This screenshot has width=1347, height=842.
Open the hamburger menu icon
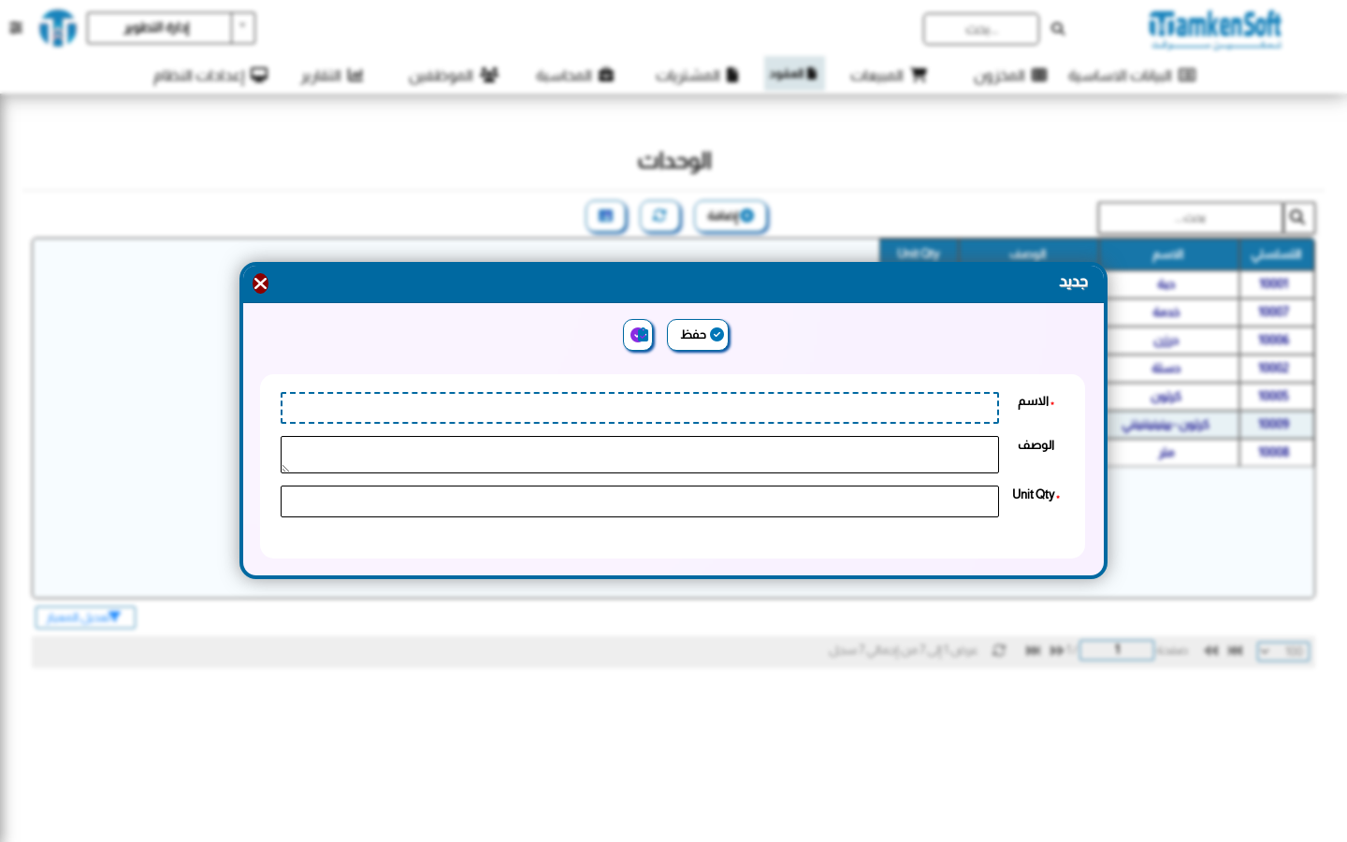(x=15, y=28)
